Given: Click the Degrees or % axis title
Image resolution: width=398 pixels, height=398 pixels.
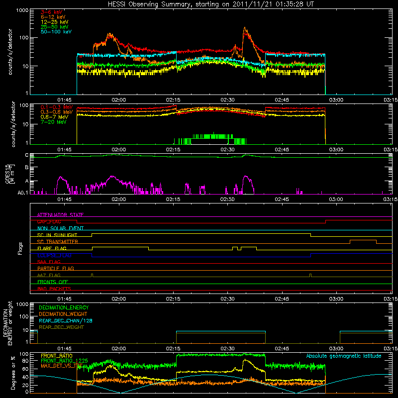Looking at the screenshot, I should [x=13, y=373].
